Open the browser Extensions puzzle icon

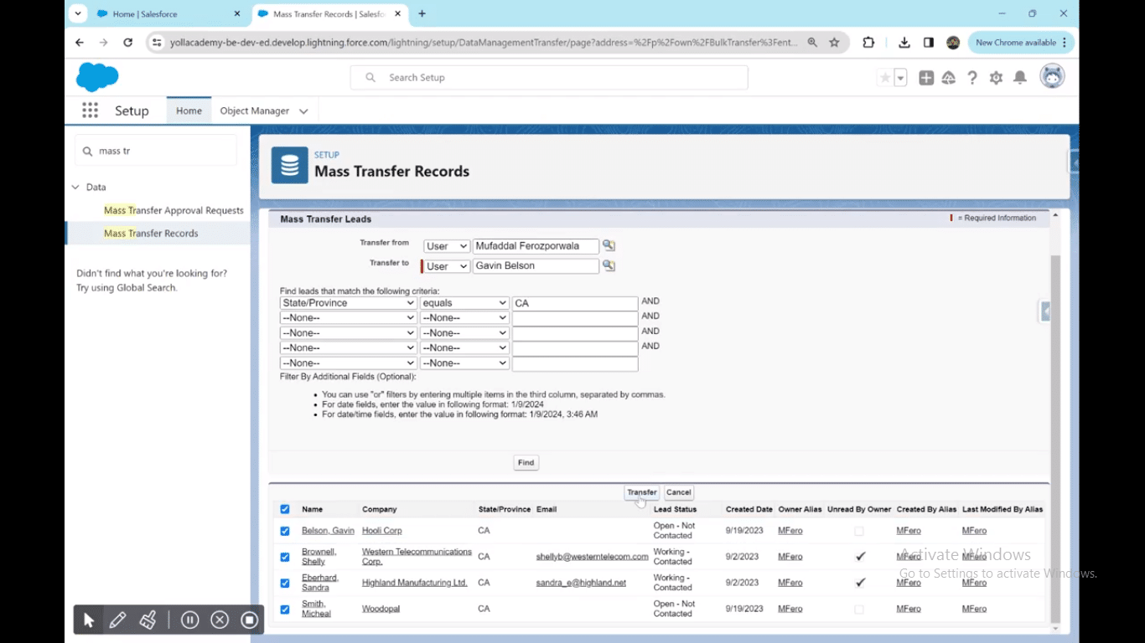coord(868,43)
